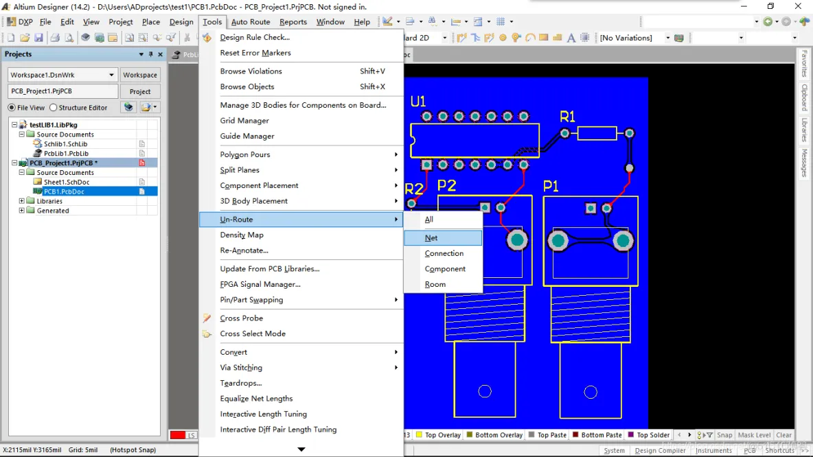The width and height of the screenshot is (813, 457).
Task: Click the open folder toolbar icon
Action: click(24, 38)
